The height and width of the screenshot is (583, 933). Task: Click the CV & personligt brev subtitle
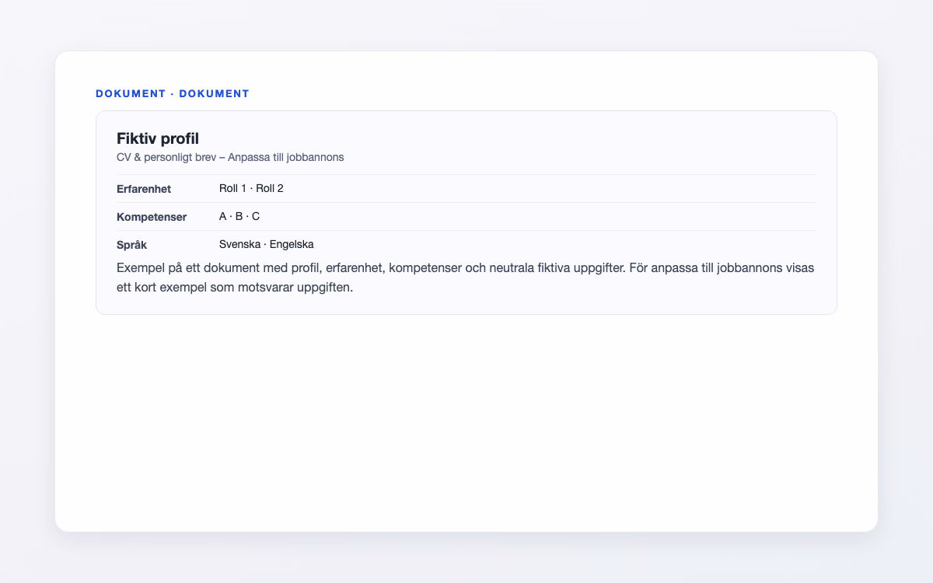pyautogui.click(x=230, y=157)
